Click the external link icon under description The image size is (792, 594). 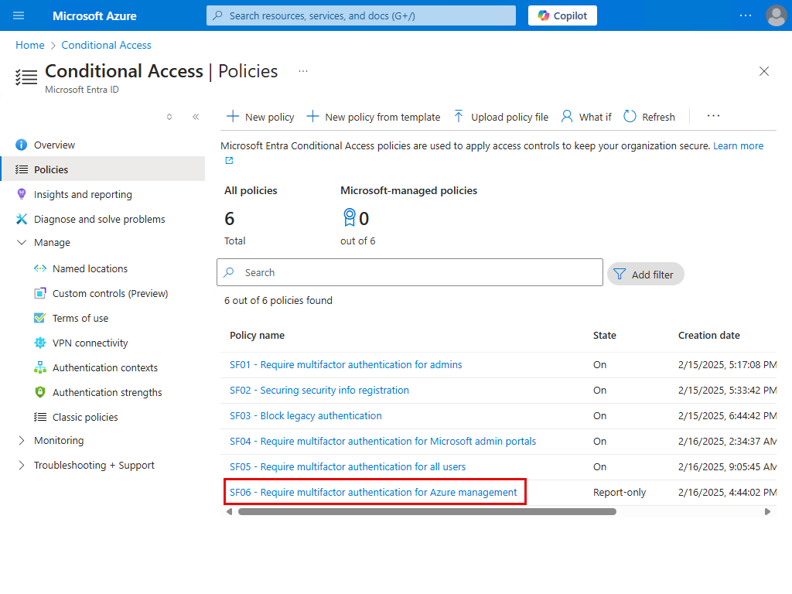(x=229, y=161)
